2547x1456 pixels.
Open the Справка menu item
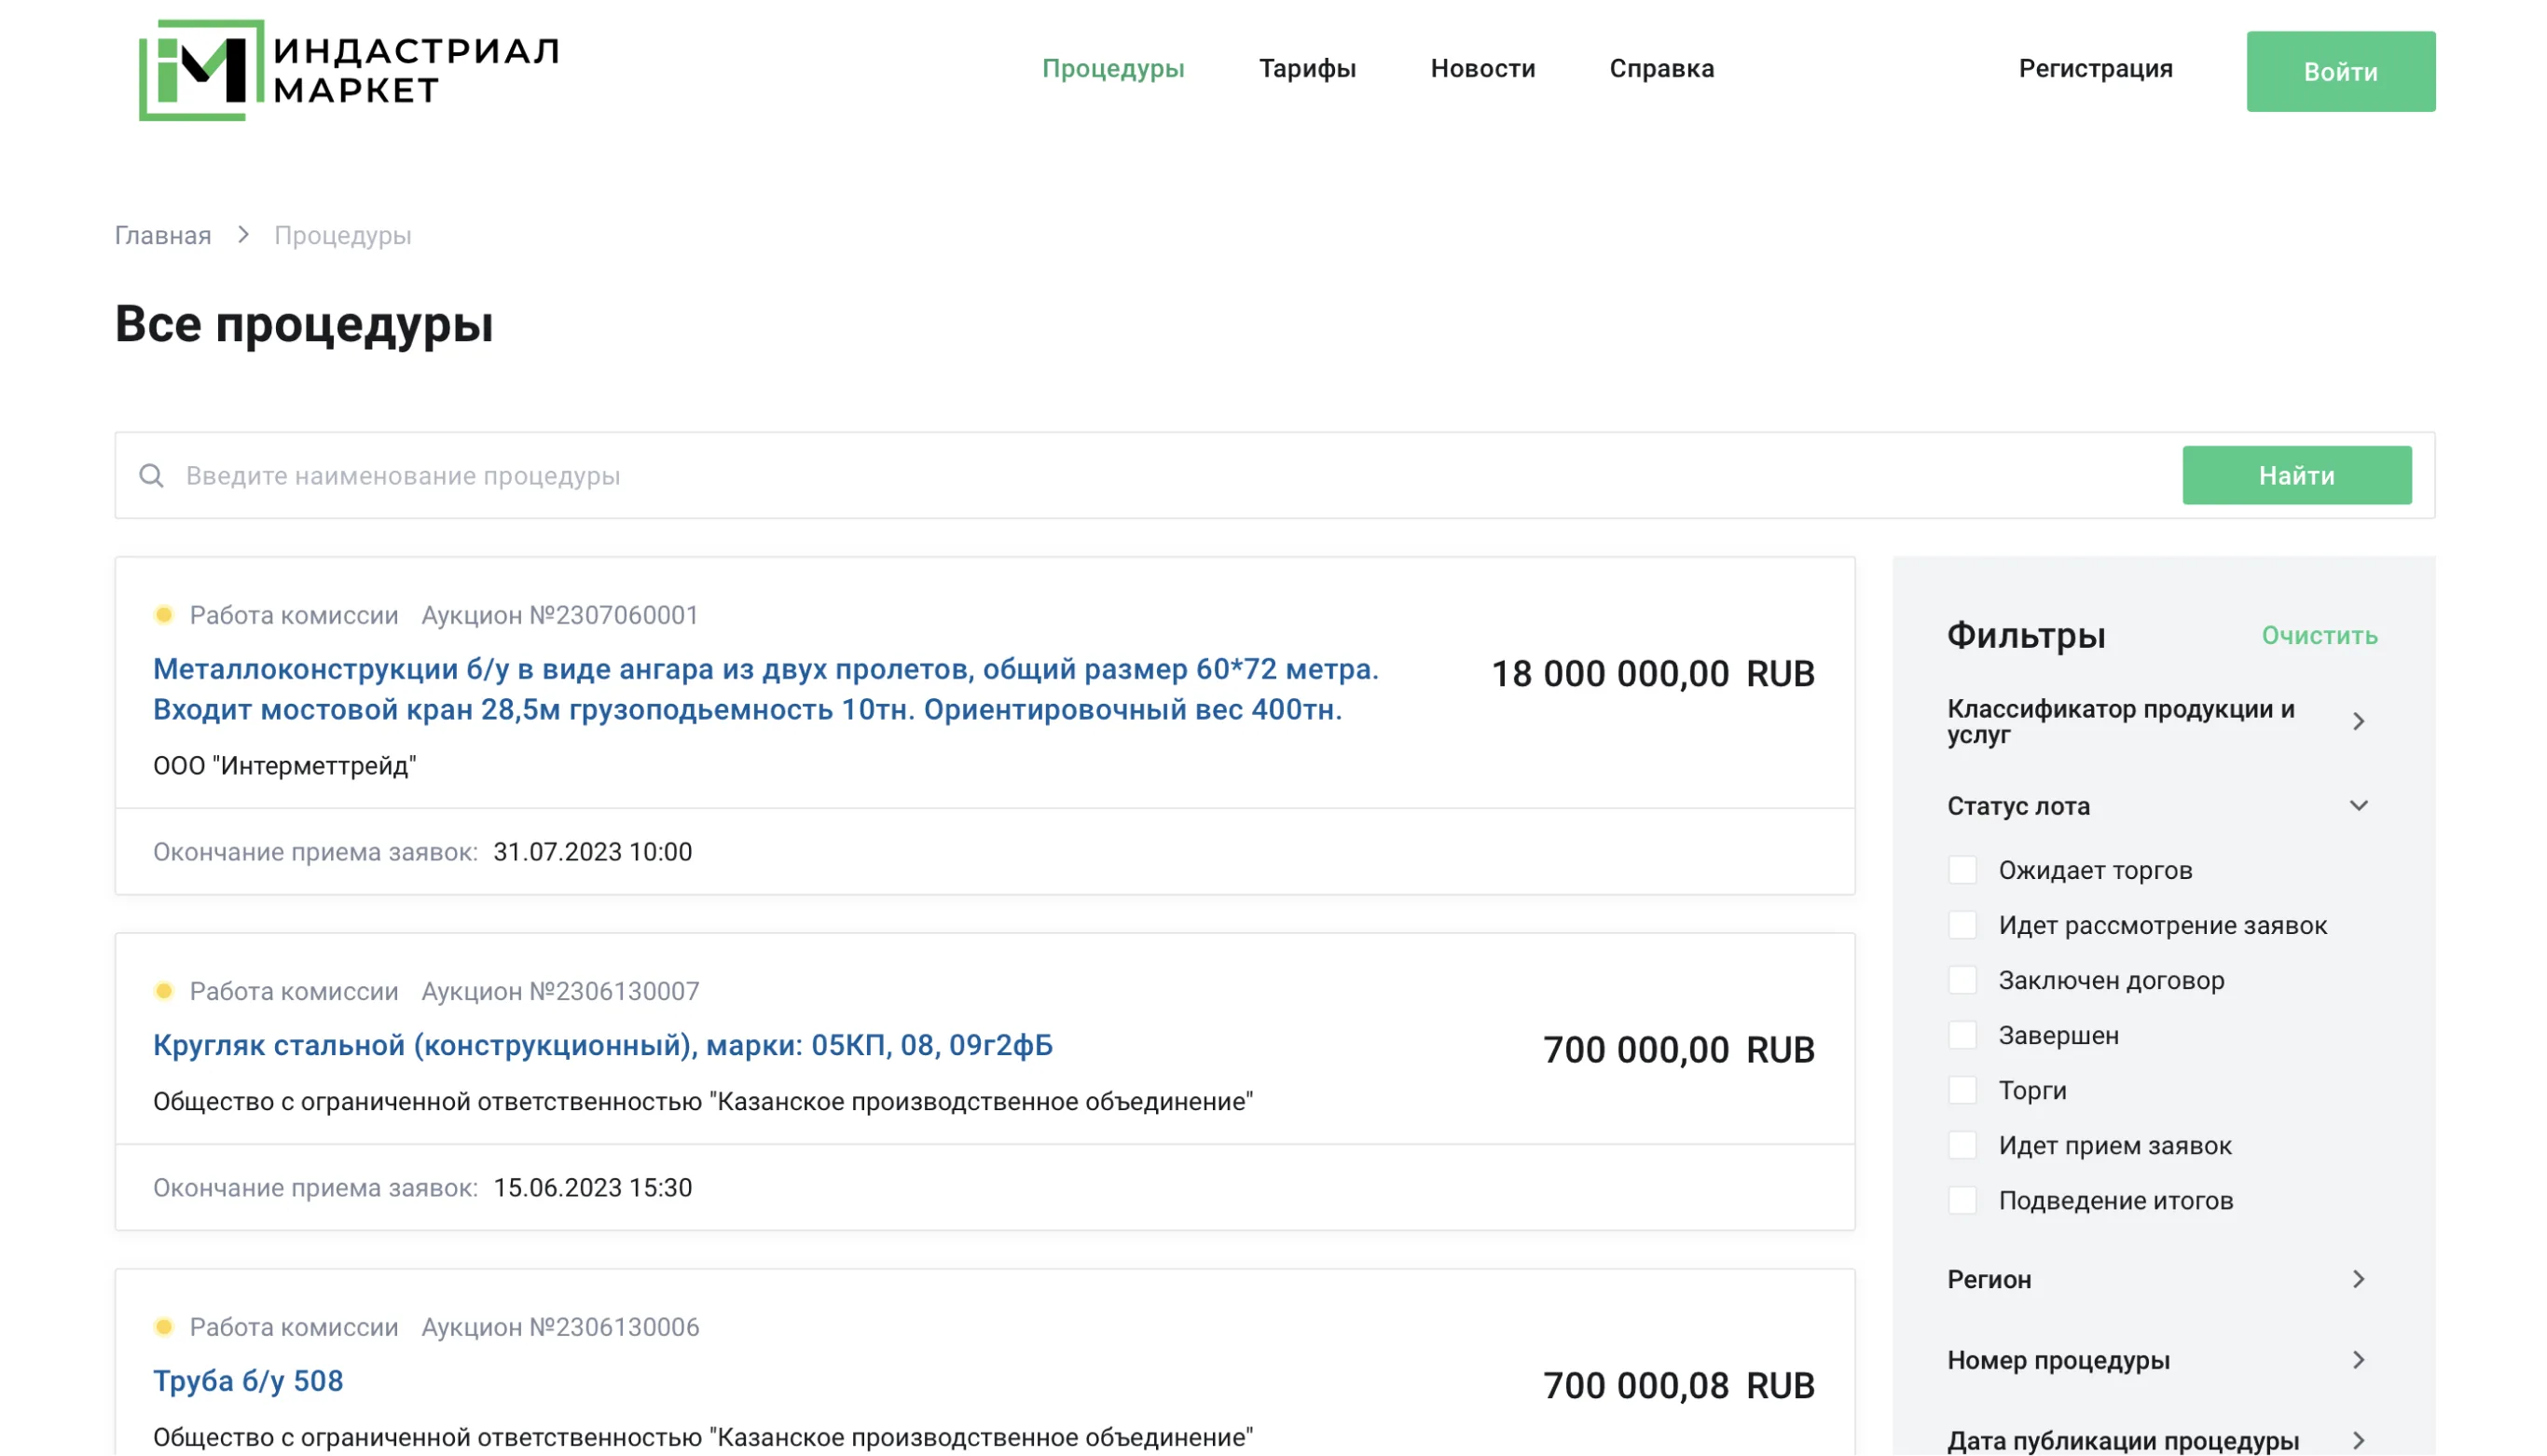(1661, 68)
